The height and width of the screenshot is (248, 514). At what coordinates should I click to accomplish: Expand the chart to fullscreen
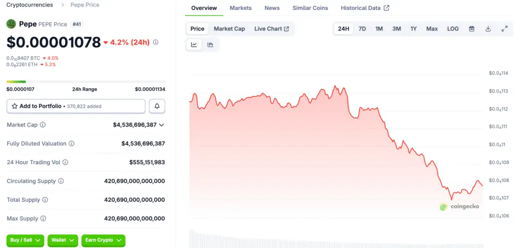(x=504, y=29)
